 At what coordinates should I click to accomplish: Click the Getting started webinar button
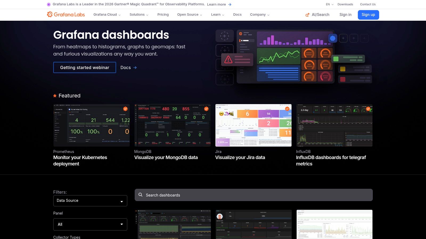click(x=85, y=67)
